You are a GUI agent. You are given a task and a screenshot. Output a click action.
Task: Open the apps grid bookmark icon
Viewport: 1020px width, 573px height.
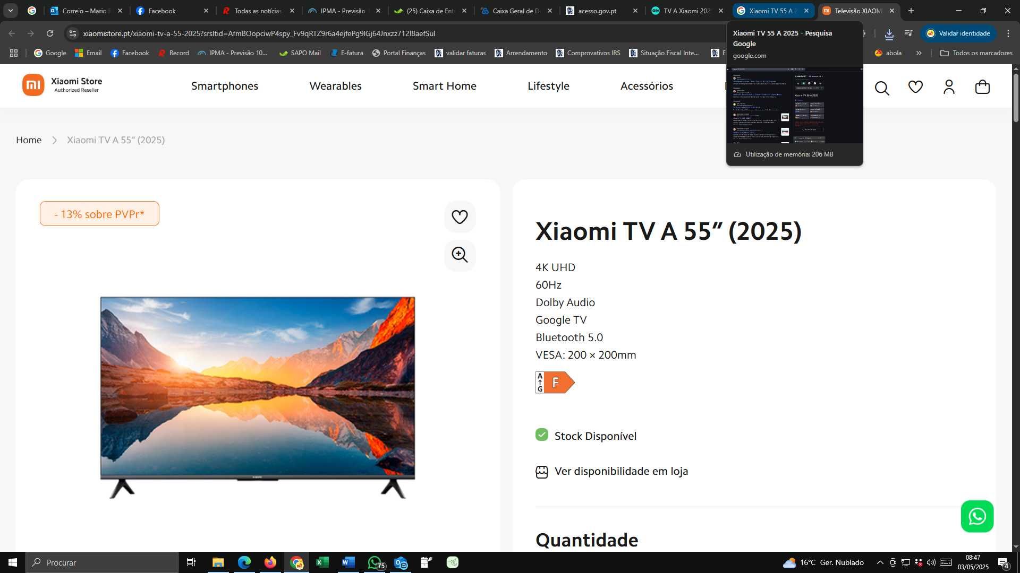click(x=14, y=53)
